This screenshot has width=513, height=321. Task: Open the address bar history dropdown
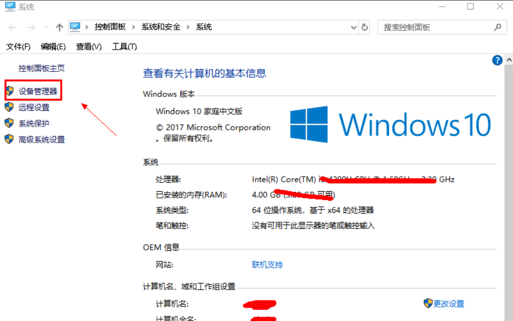pyautogui.click(x=353, y=26)
